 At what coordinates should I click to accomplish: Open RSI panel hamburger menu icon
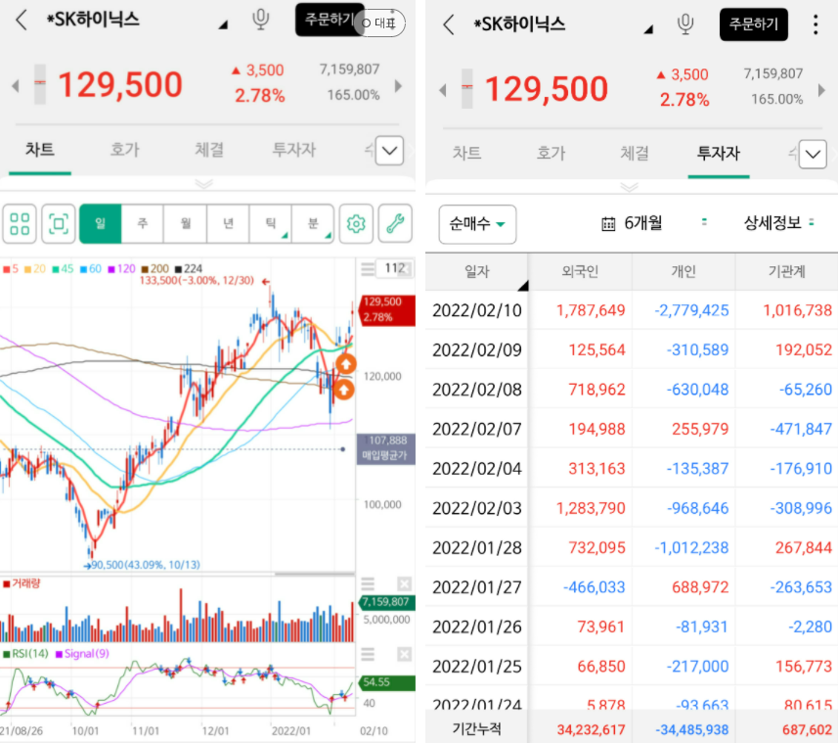click(x=368, y=654)
